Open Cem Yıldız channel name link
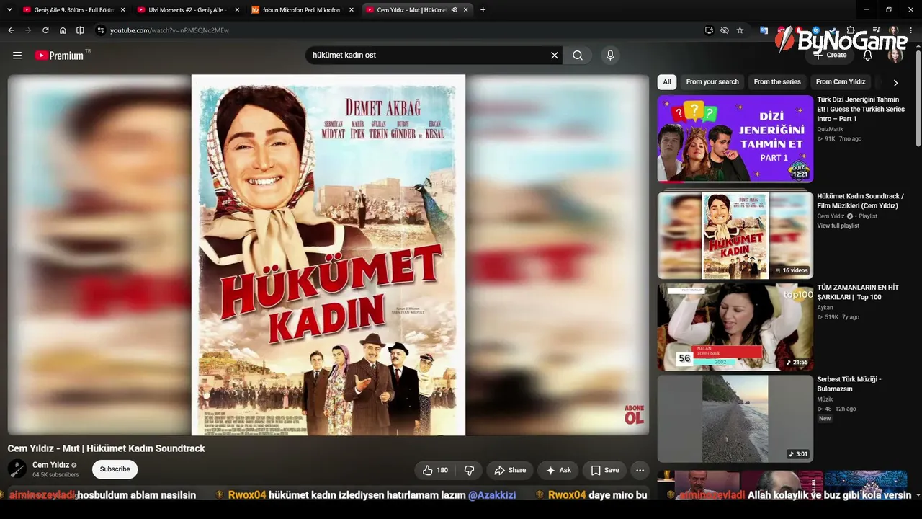Image resolution: width=922 pixels, height=519 pixels. point(50,465)
